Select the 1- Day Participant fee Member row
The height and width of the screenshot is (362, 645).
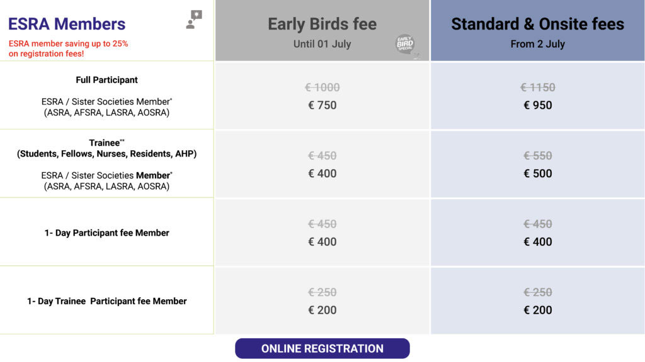106,233
